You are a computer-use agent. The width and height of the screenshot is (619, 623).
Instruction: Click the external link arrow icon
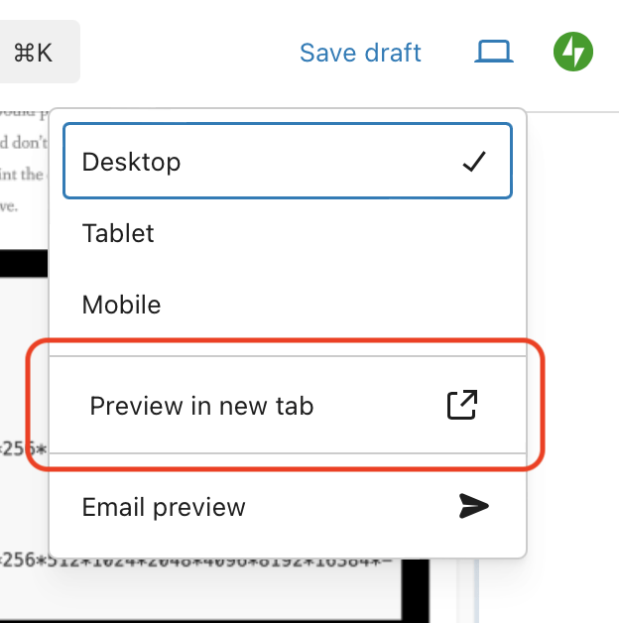[x=462, y=405]
